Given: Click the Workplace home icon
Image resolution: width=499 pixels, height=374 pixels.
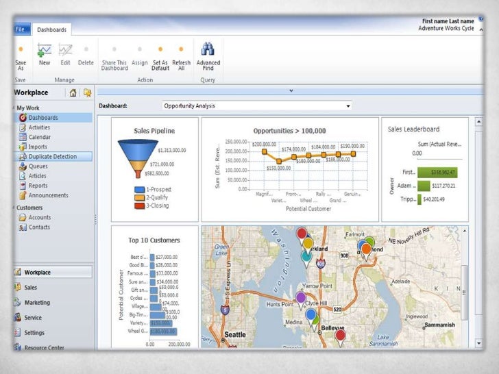Looking at the screenshot, I should [x=73, y=93].
